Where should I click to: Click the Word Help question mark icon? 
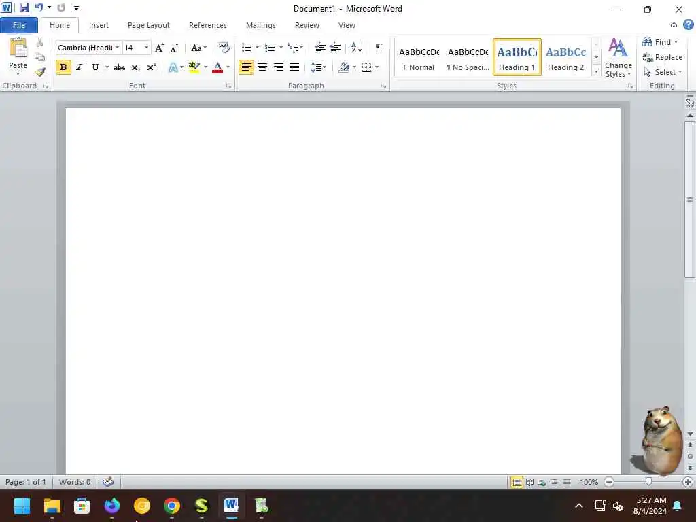point(689,25)
